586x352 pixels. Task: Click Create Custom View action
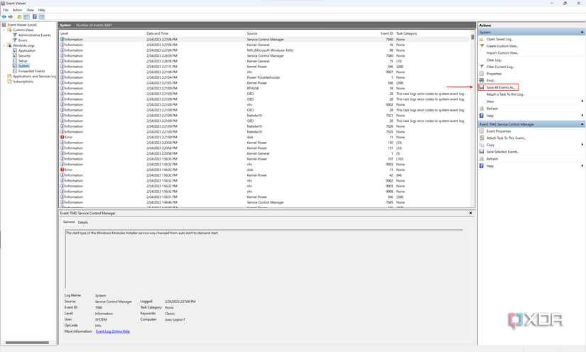pyautogui.click(x=502, y=46)
